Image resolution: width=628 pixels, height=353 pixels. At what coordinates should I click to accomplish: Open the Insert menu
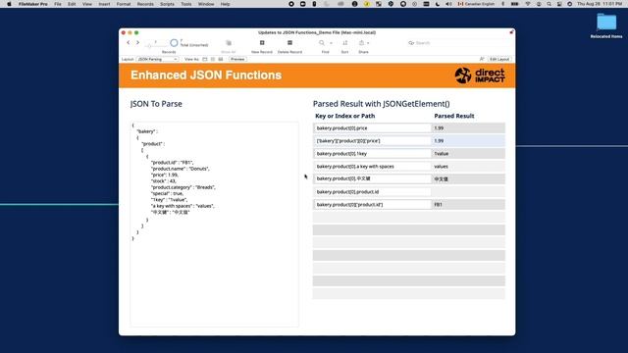pyautogui.click(x=104, y=4)
